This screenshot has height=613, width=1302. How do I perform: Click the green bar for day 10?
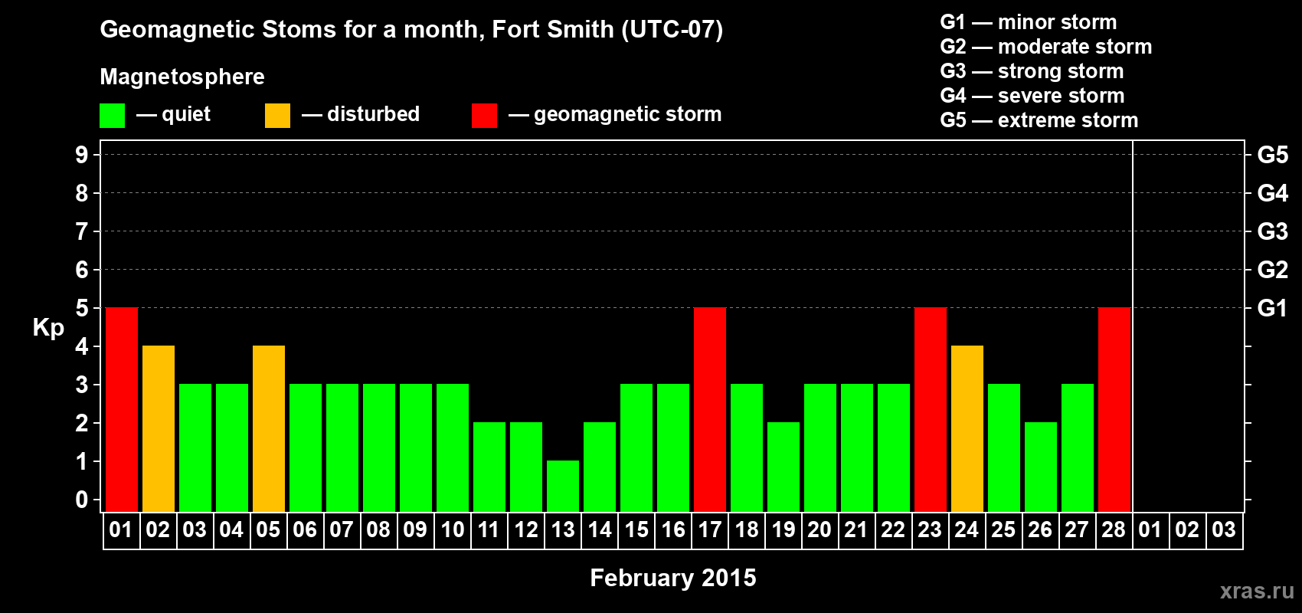(x=453, y=448)
